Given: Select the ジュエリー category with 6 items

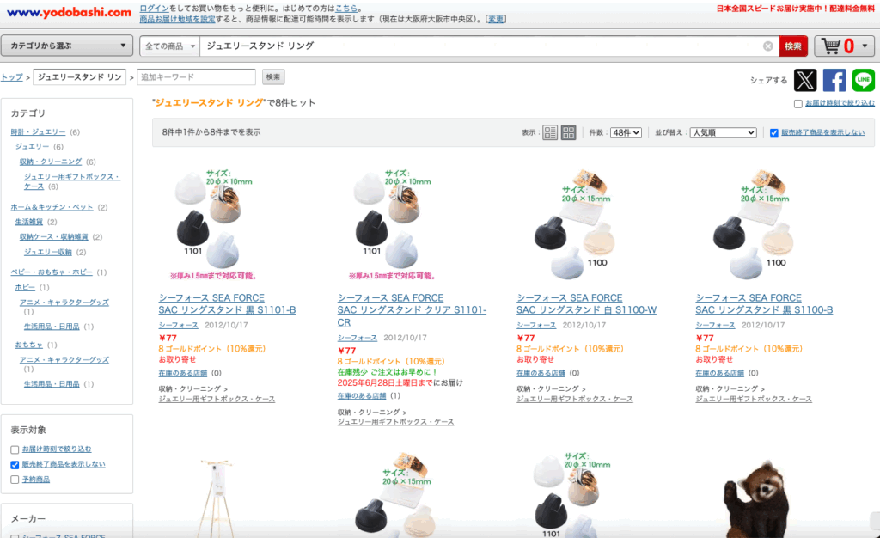Looking at the screenshot, I should tap(32, 147).
